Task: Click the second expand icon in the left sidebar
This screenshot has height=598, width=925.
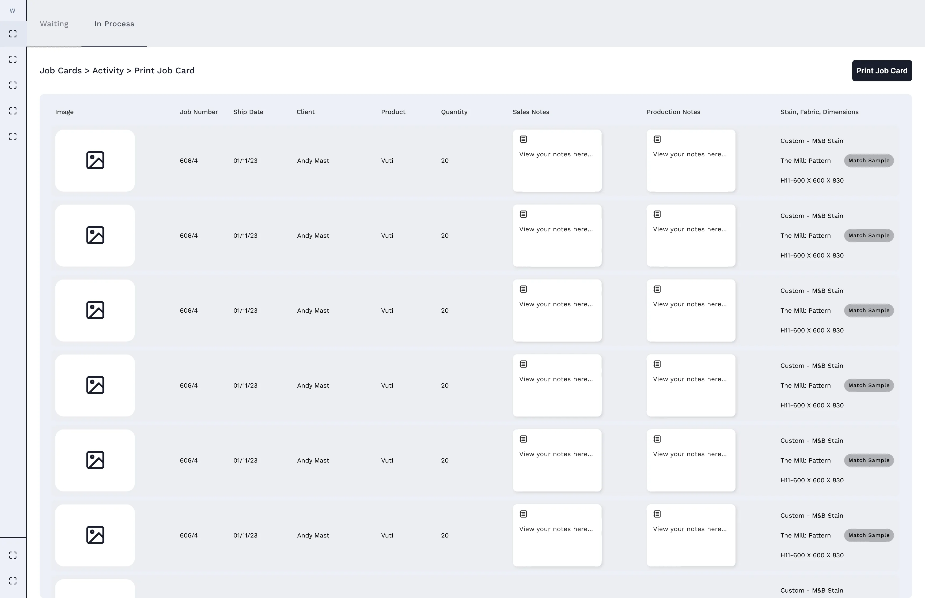Action: point(13,60)
